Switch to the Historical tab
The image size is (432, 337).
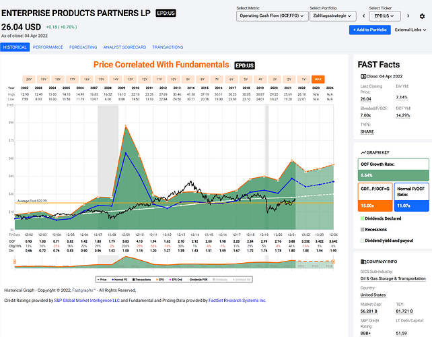click(x=15, y=47)
